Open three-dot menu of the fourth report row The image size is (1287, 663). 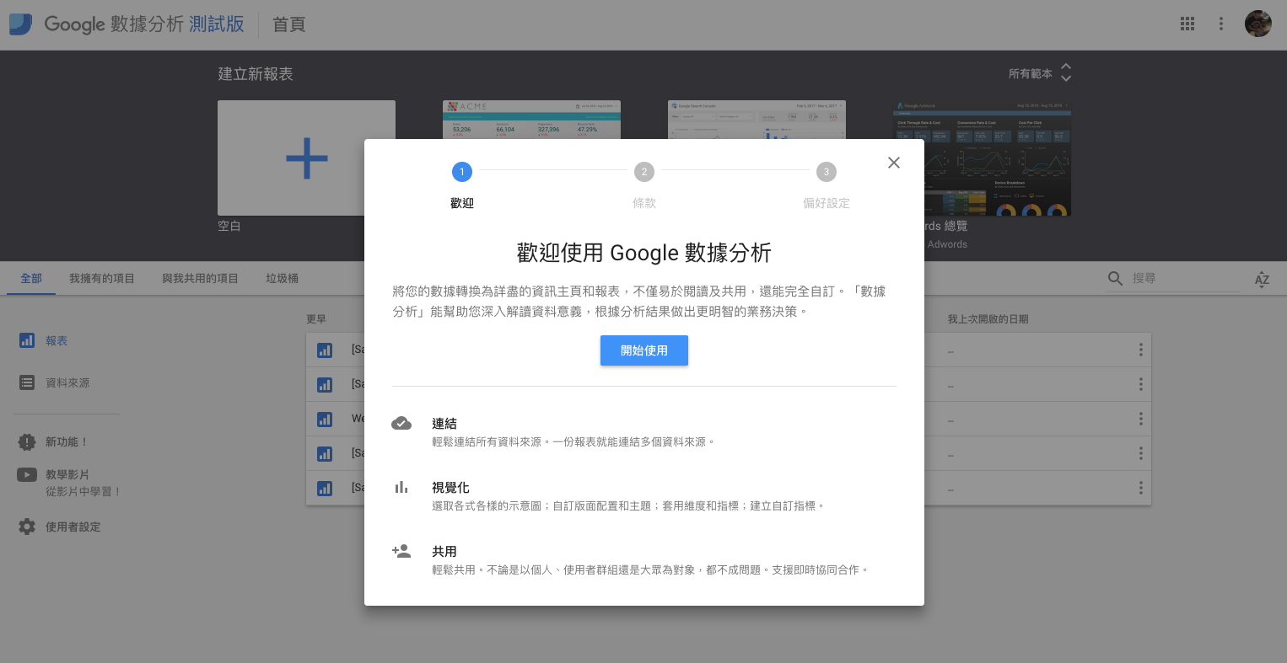coord(1141,453)
